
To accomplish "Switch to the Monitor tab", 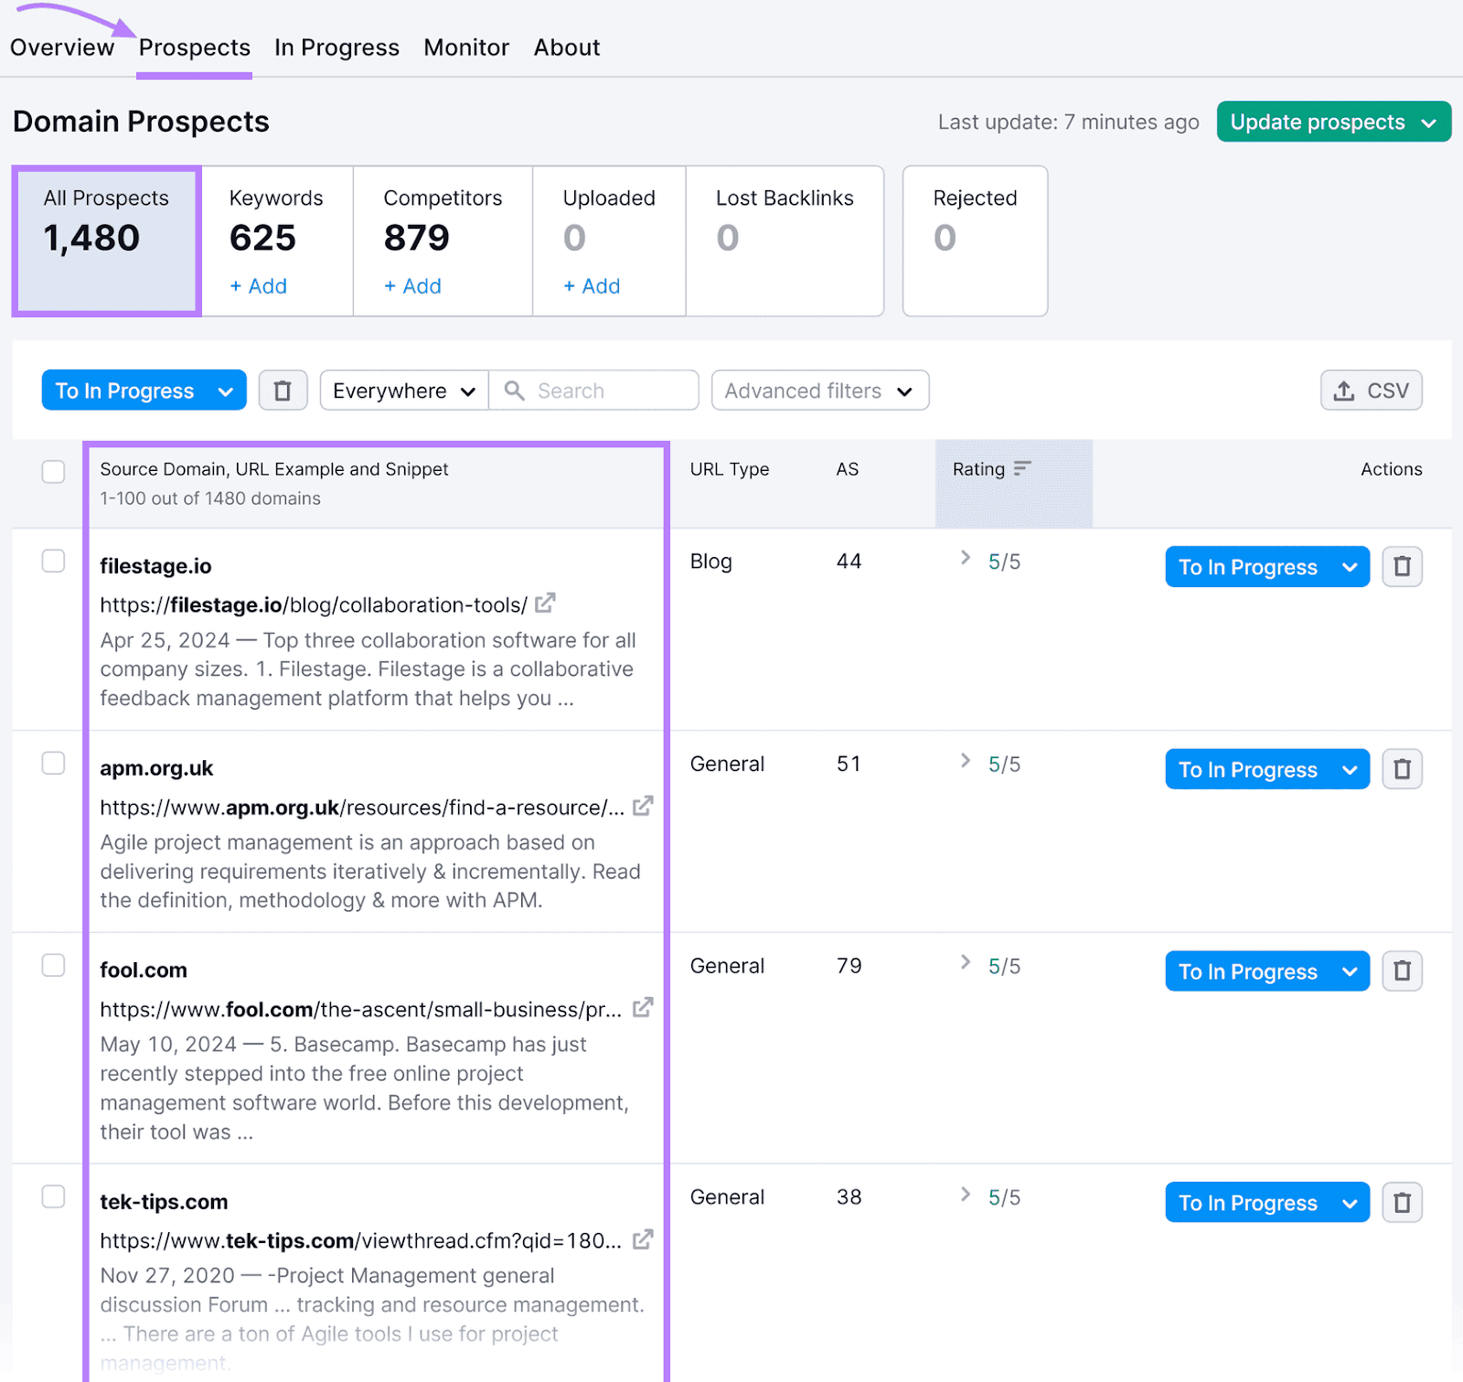I will (465, 47).
